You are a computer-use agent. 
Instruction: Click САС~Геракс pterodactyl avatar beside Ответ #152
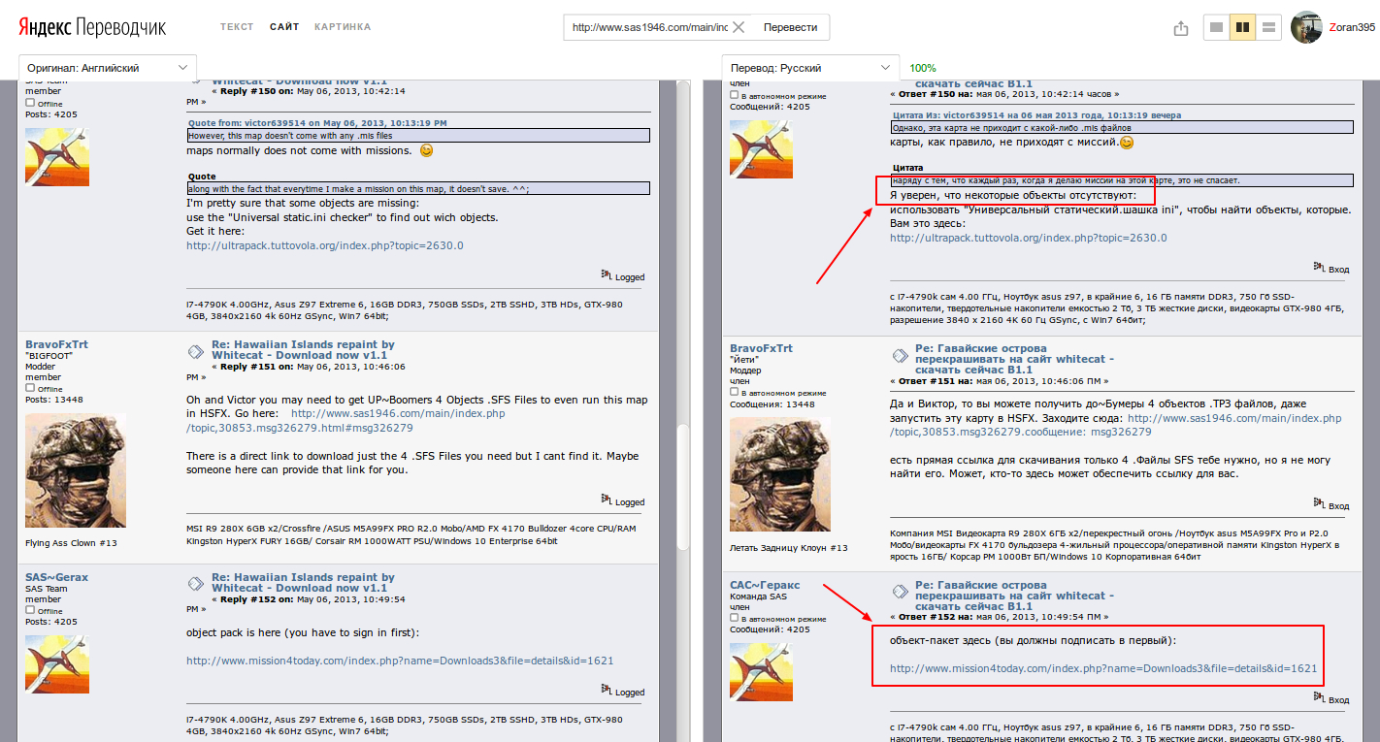point(761,672)
